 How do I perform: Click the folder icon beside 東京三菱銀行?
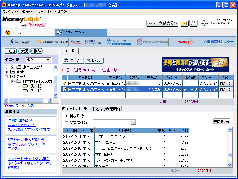pos(19,67)
